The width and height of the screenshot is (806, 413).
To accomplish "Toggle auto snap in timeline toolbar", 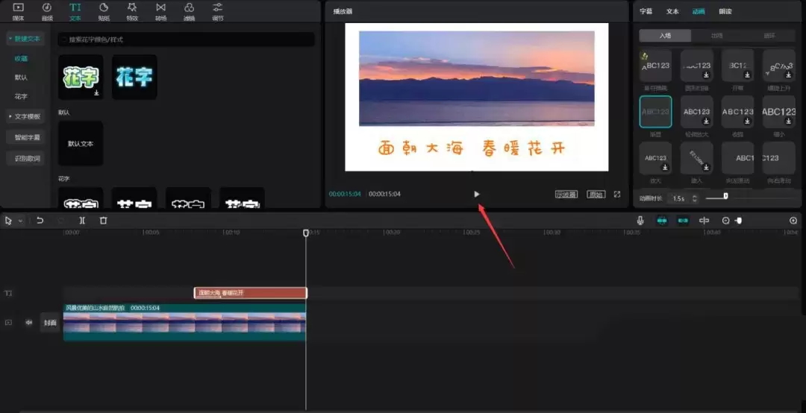I will click(683, 221).
